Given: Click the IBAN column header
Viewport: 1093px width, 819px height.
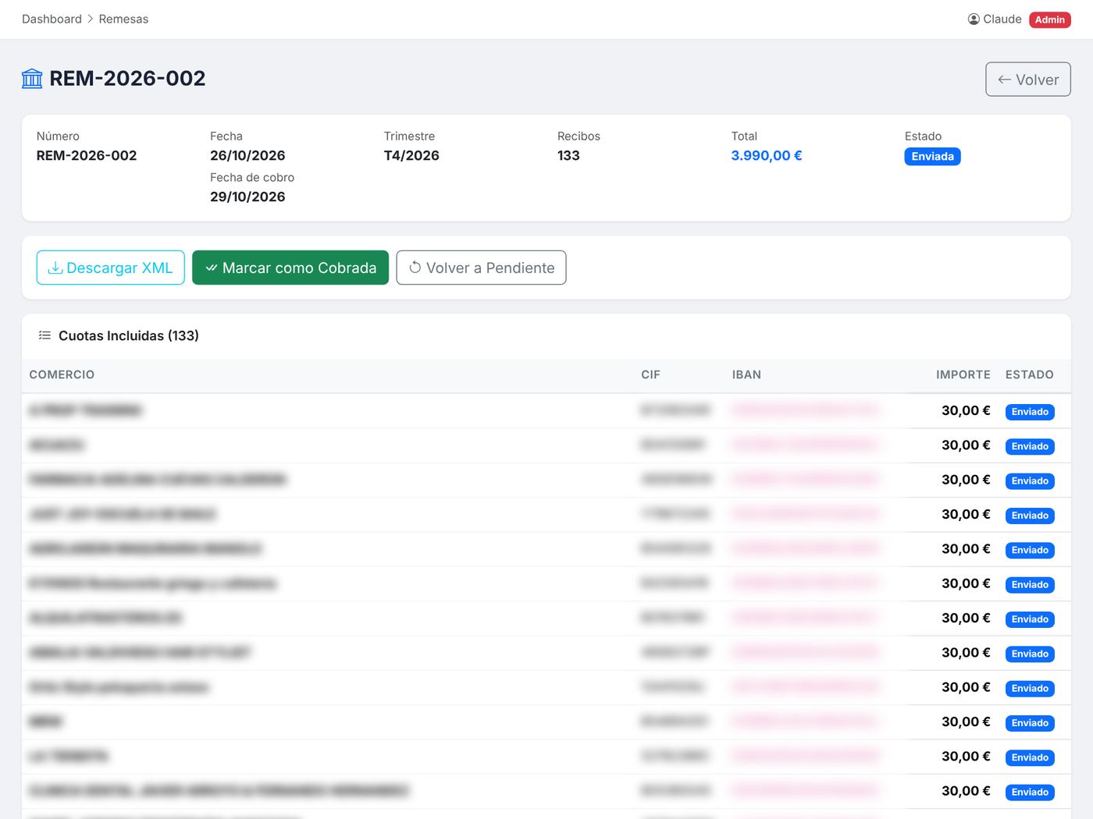Looking at the screenshot, I should point(746,374).
